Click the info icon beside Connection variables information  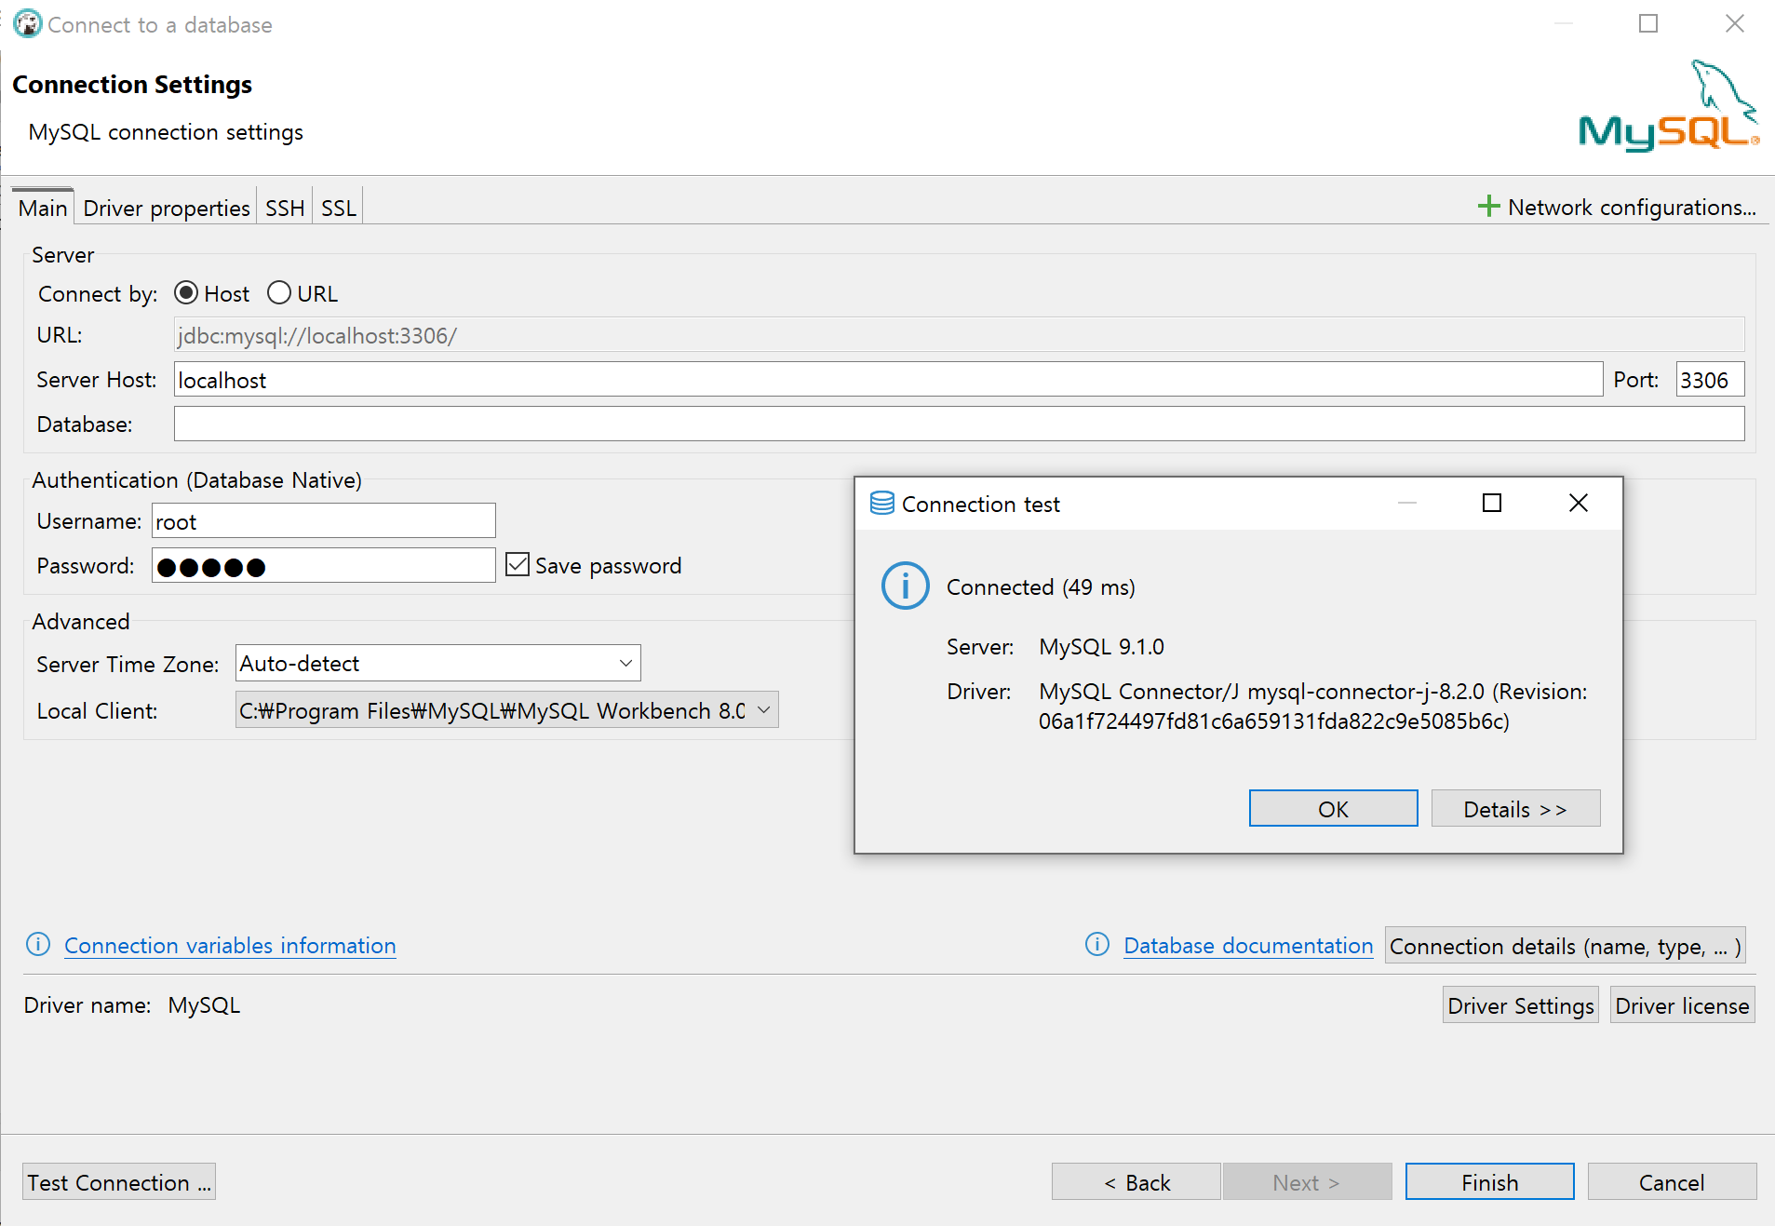tap(38, 945)
